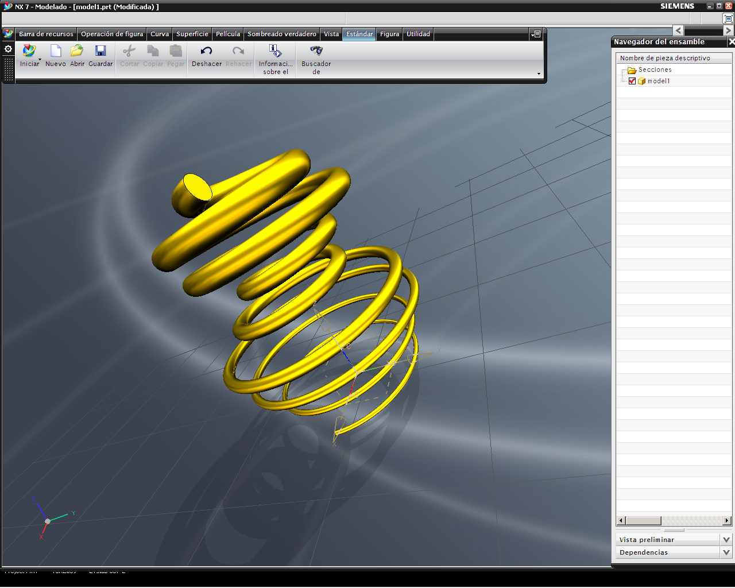The image size is (735, 588).
Task: Click the Copiar icon
Action: [153, 51]
